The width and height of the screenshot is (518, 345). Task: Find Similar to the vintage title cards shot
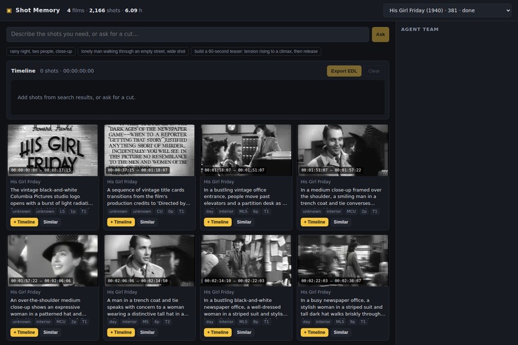point(147,222)
